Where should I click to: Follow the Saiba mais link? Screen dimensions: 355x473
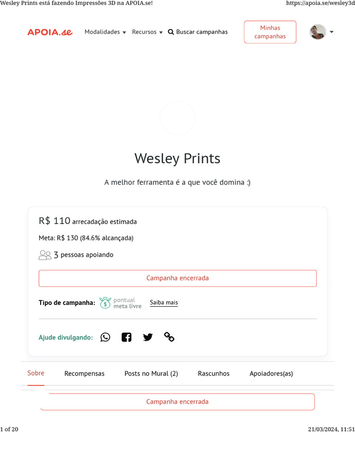(164, 303)
